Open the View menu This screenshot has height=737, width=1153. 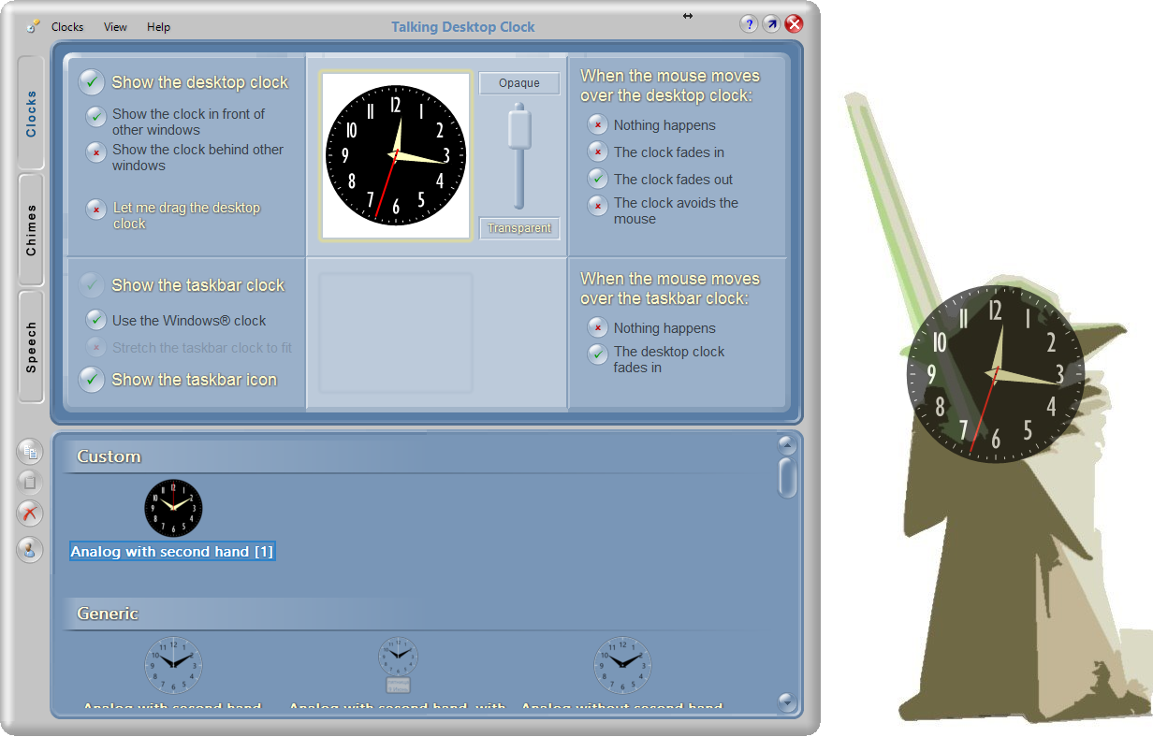click(x=116, y=27)
